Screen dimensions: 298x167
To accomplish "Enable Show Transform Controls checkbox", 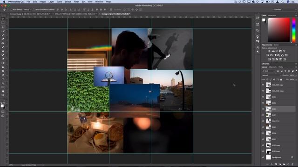I will tap(34, 10).
